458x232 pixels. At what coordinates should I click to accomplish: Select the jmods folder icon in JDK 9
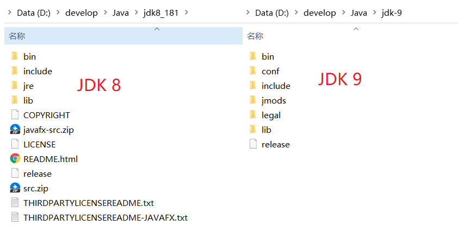(253, 100)
